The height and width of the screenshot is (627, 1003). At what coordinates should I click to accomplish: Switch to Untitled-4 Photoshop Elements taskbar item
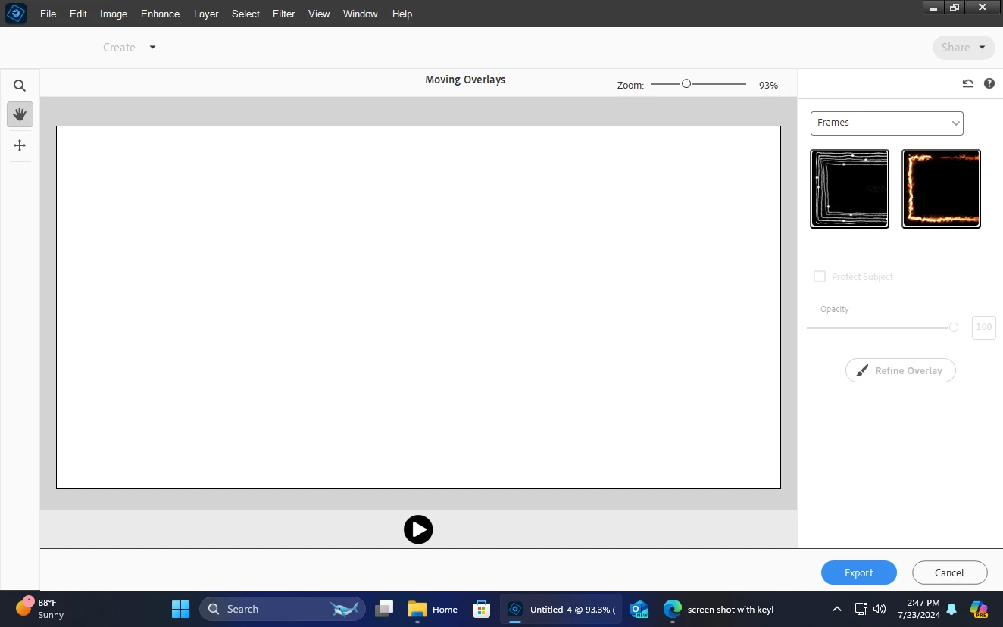click(561, 609)
